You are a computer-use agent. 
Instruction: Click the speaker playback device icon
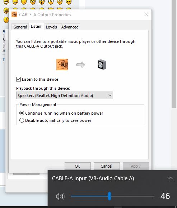pos(102,65)
